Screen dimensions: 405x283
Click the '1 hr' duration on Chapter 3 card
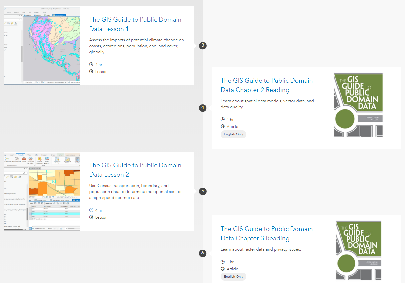tap(230, 262)
